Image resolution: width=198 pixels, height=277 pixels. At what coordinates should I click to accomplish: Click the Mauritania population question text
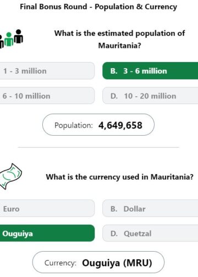[x=119, y=39]
